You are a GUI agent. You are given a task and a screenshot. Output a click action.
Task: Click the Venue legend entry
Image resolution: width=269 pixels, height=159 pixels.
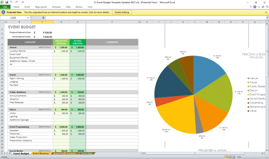tap(253, 78)
